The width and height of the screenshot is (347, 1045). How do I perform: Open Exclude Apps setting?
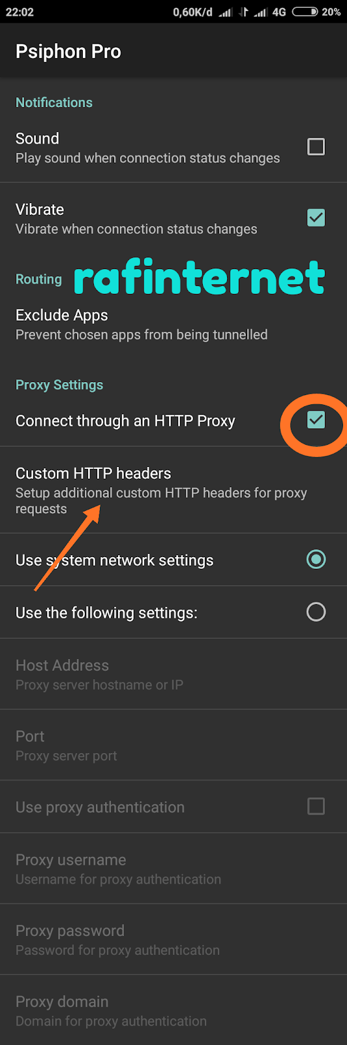(173, 324)
